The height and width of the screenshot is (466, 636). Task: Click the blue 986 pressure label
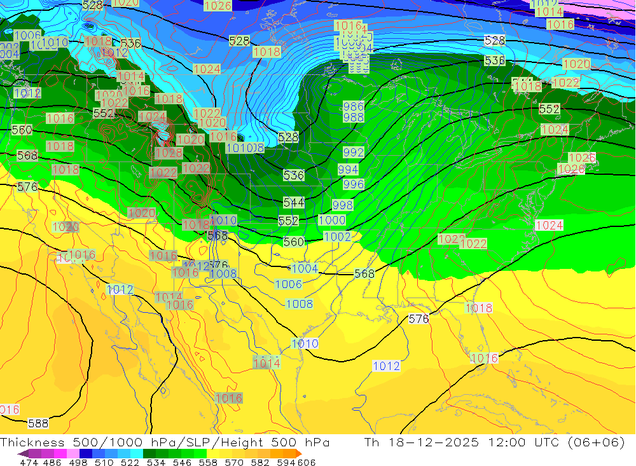coord(353,106)
